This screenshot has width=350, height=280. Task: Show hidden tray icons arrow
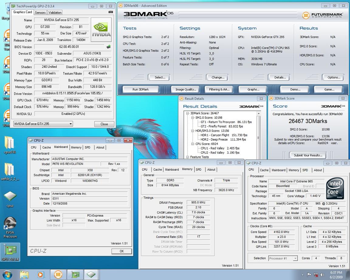(x=303, y=275)
